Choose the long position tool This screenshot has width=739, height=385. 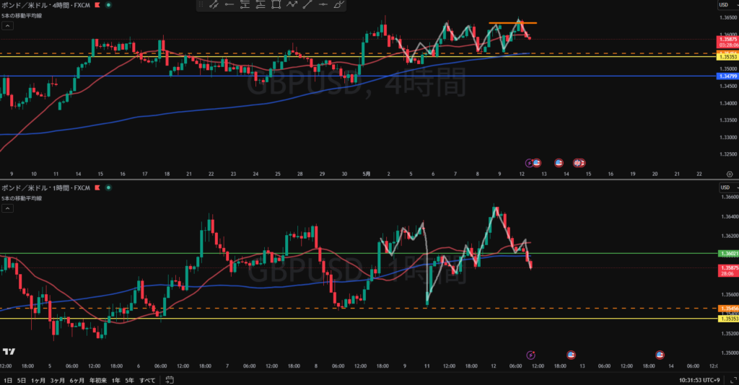261,4
